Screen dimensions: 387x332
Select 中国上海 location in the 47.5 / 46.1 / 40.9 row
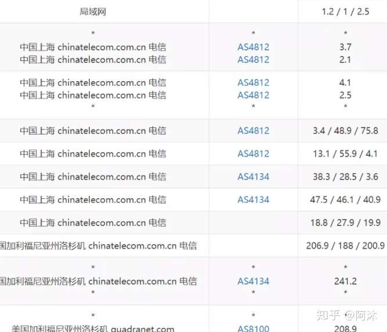[93, 200]
